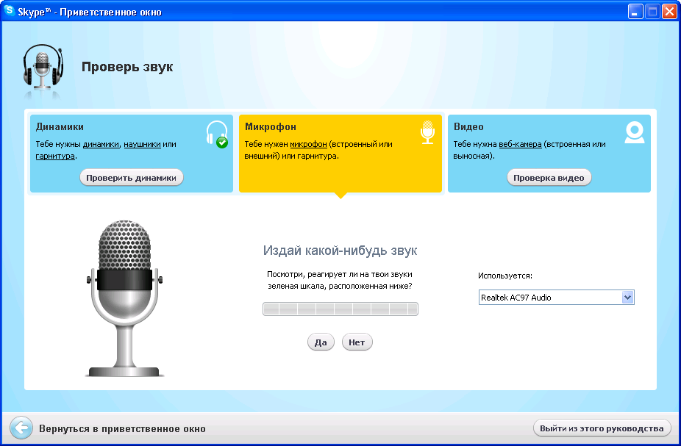The image size is (681, 446).
Task: Click Выйти из этого руководства
Action: pos(602,428)
